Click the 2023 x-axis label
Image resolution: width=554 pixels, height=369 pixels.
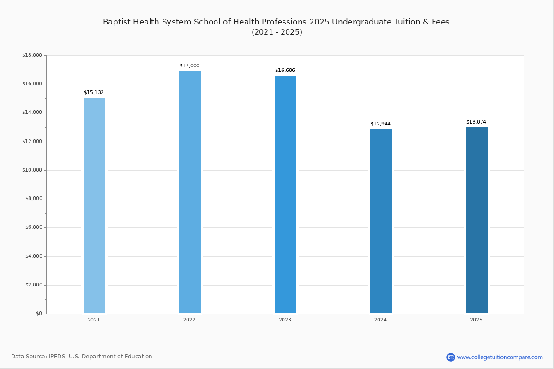click(284, 319)
